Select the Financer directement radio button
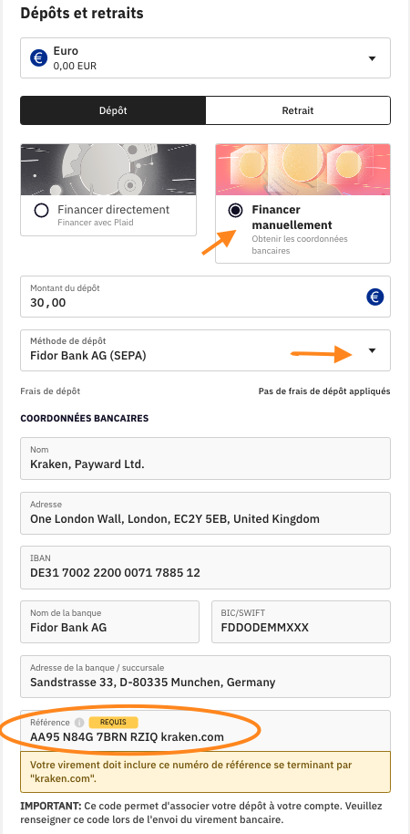 (41, 211)
